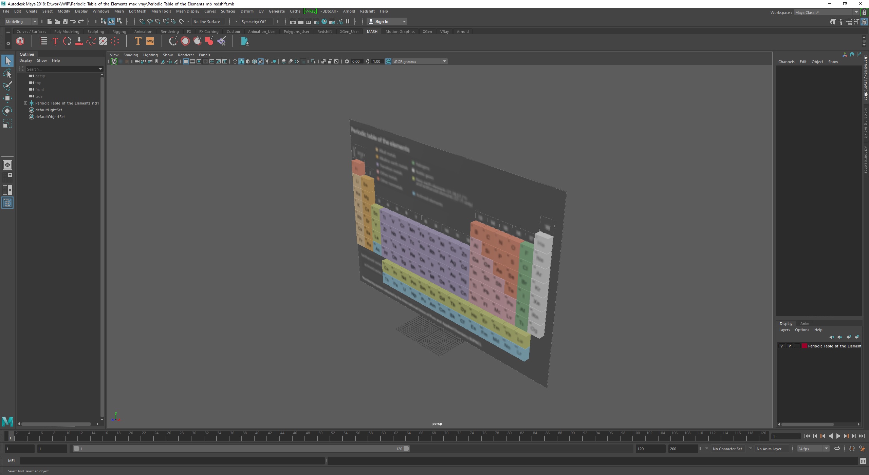Click the Save Scene icon
Screen dimensions: 869x475
(65, 21)
